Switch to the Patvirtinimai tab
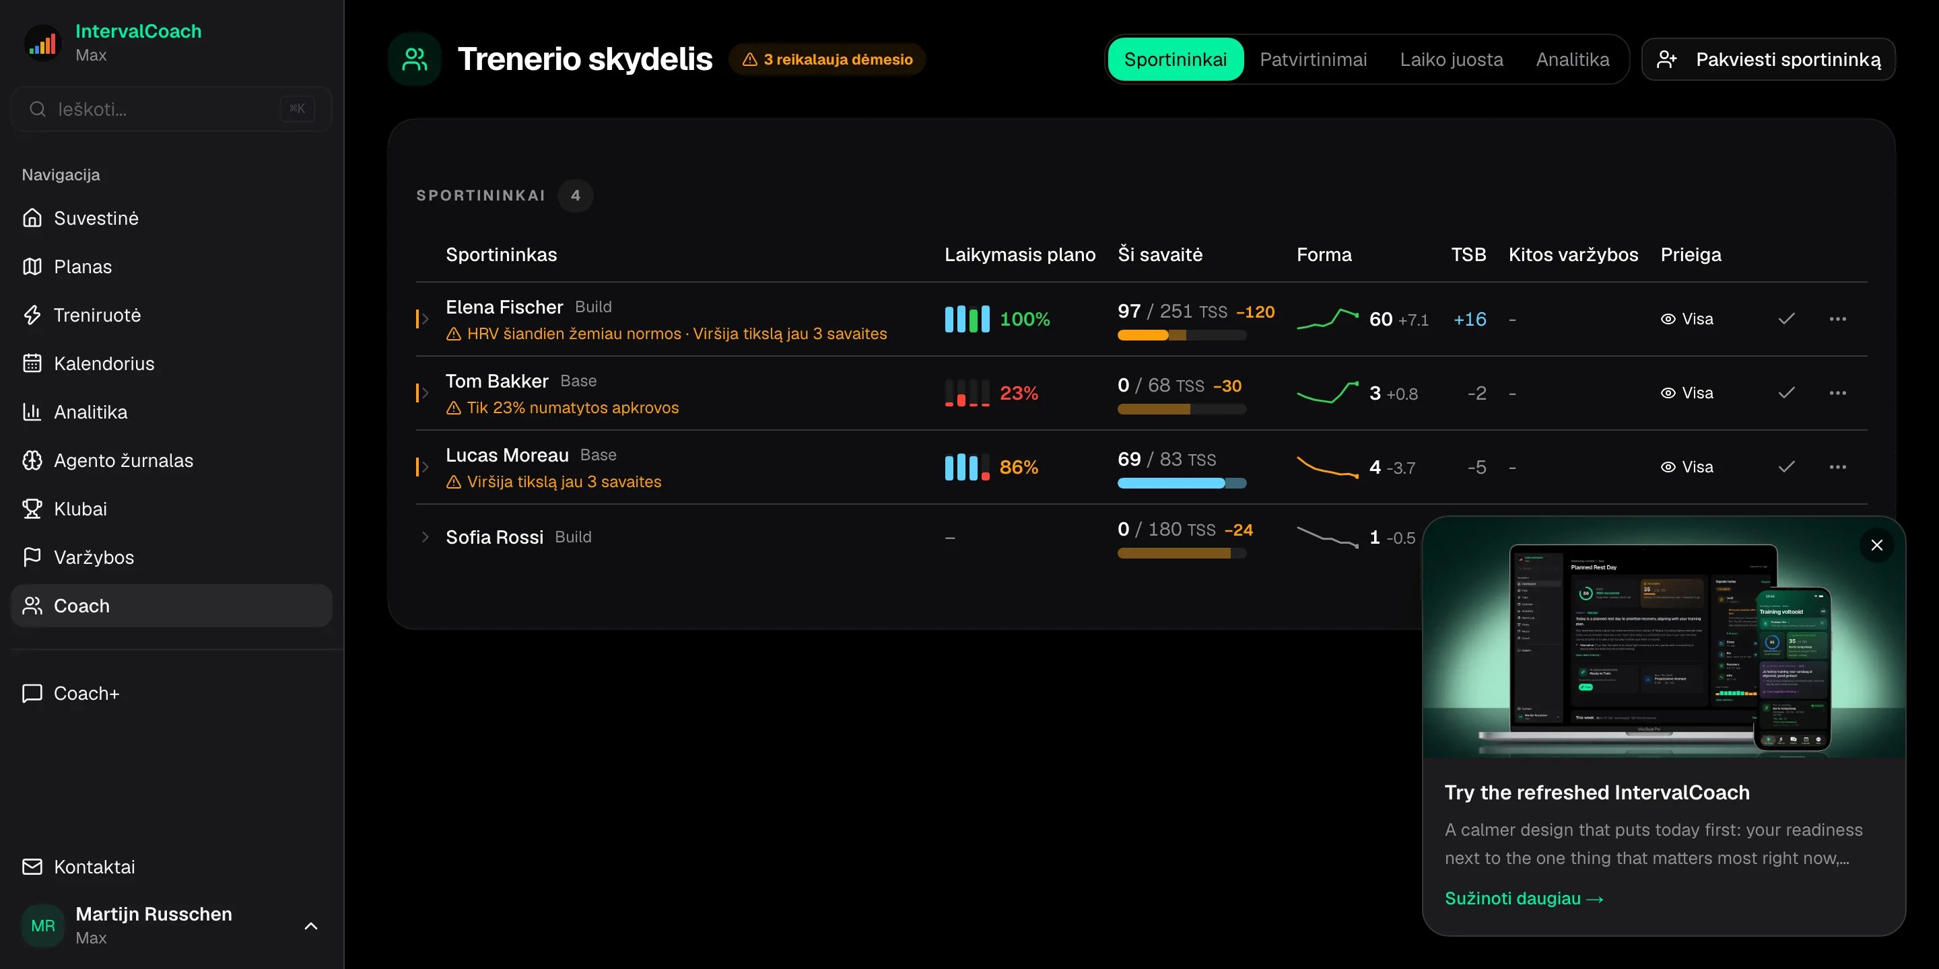The height and width of the screenshot is (969, 1939). coord(1313,59)
